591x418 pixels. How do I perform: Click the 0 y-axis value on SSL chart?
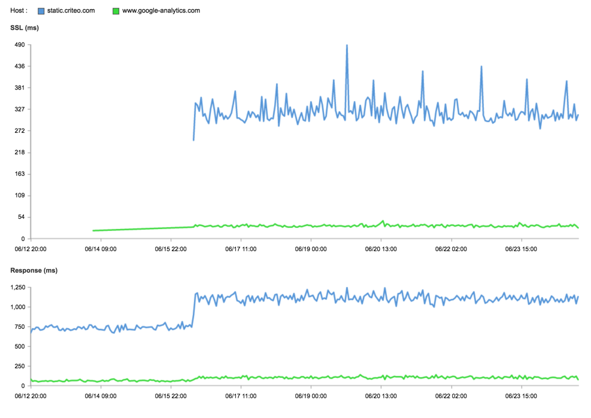point(23,239)
